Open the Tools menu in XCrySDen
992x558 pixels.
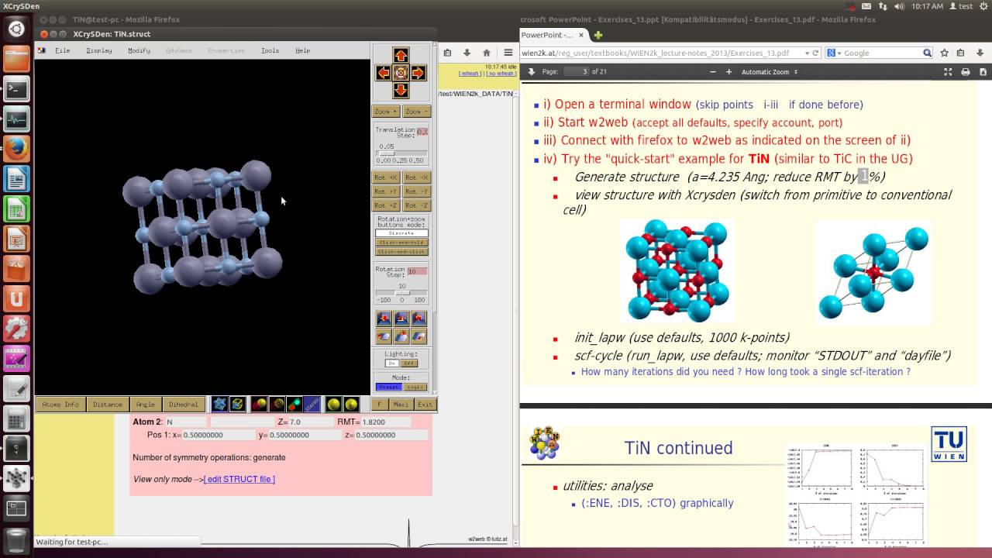(270, 50)
